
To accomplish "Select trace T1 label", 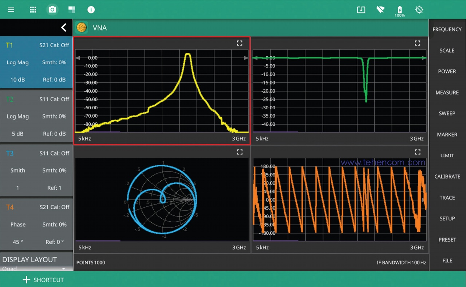I will coord(9,45).
